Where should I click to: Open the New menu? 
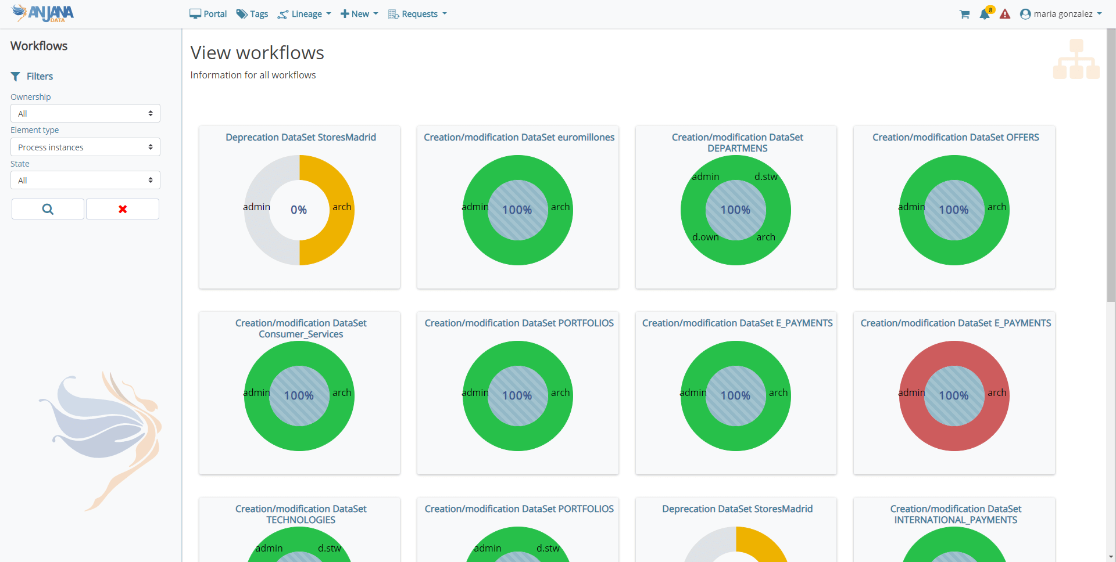359,14
